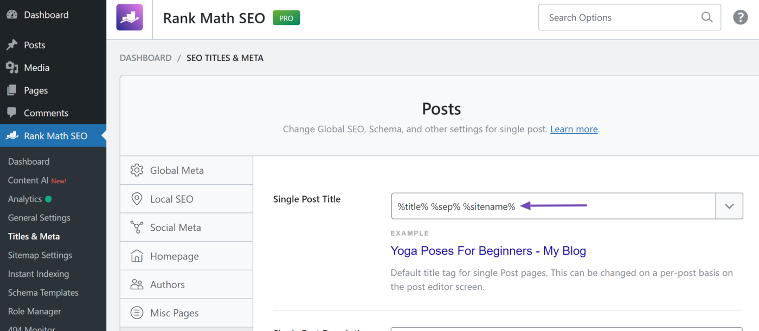This screenshot has width=759, height=331.
Task: Click the Rank Math SEO sidebar icon
Action: coord(12,136)
